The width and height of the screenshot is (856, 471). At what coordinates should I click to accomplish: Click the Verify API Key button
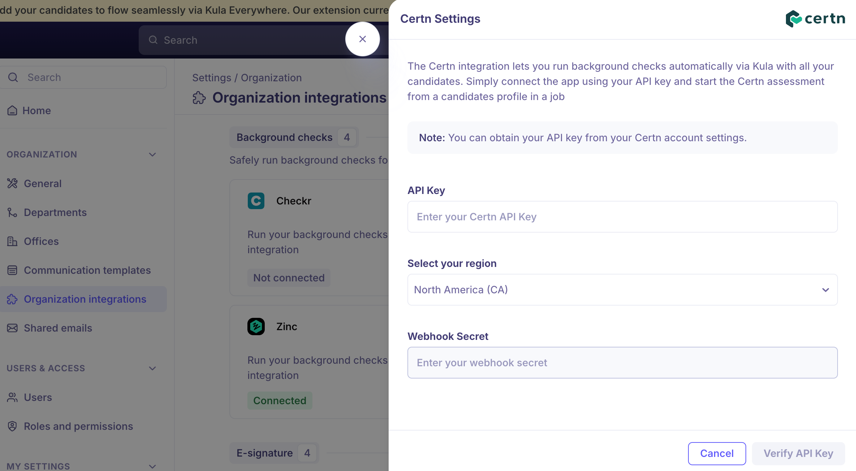pos(798,453)
